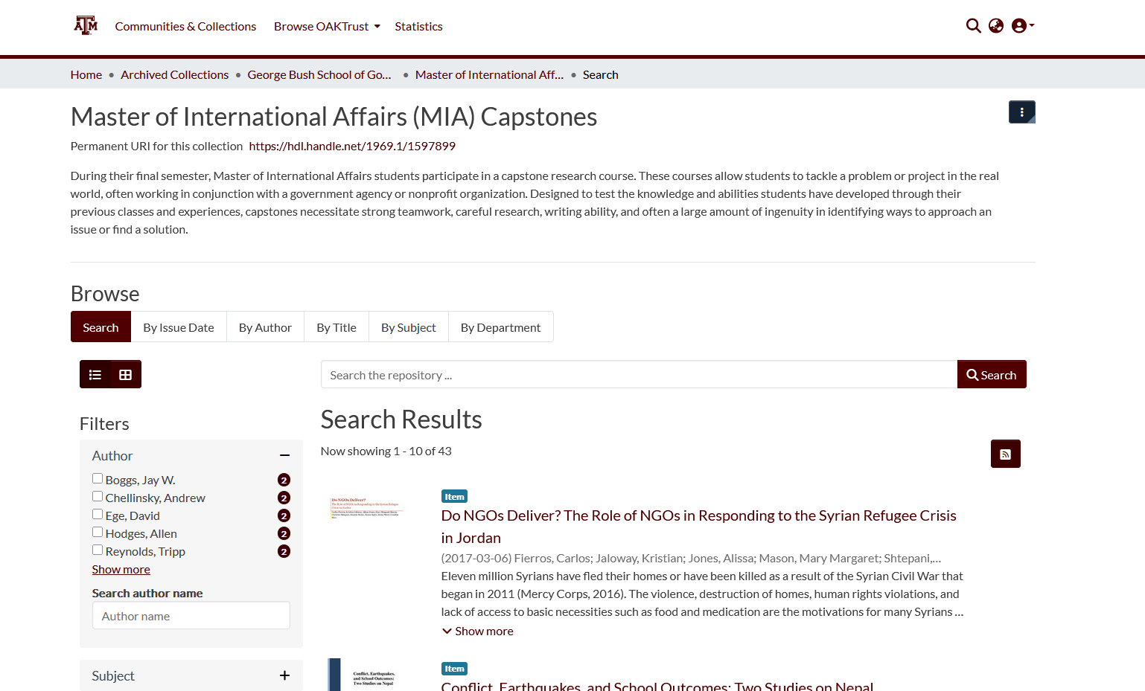This screenshot has width=1145, height=691.
Task: Click the three-dot collection options button
Action: tap(1021, 112)
